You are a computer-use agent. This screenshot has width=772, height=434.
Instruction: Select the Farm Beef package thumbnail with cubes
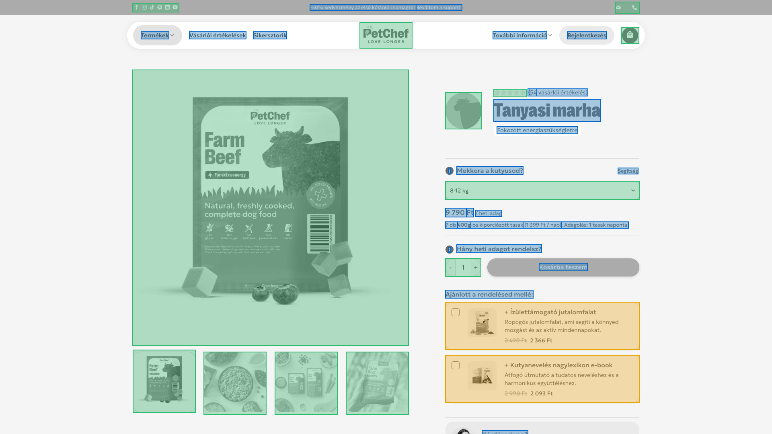[164, 381]
